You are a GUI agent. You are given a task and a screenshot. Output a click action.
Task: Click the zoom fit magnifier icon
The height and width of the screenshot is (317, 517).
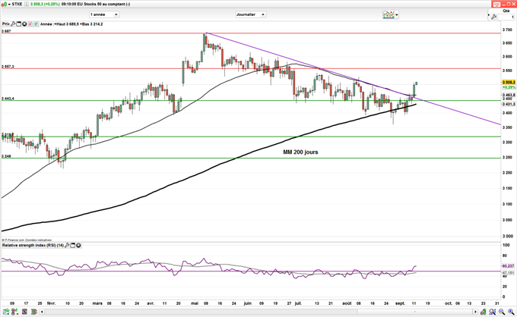pyautogui.click(x=492, y=312)
